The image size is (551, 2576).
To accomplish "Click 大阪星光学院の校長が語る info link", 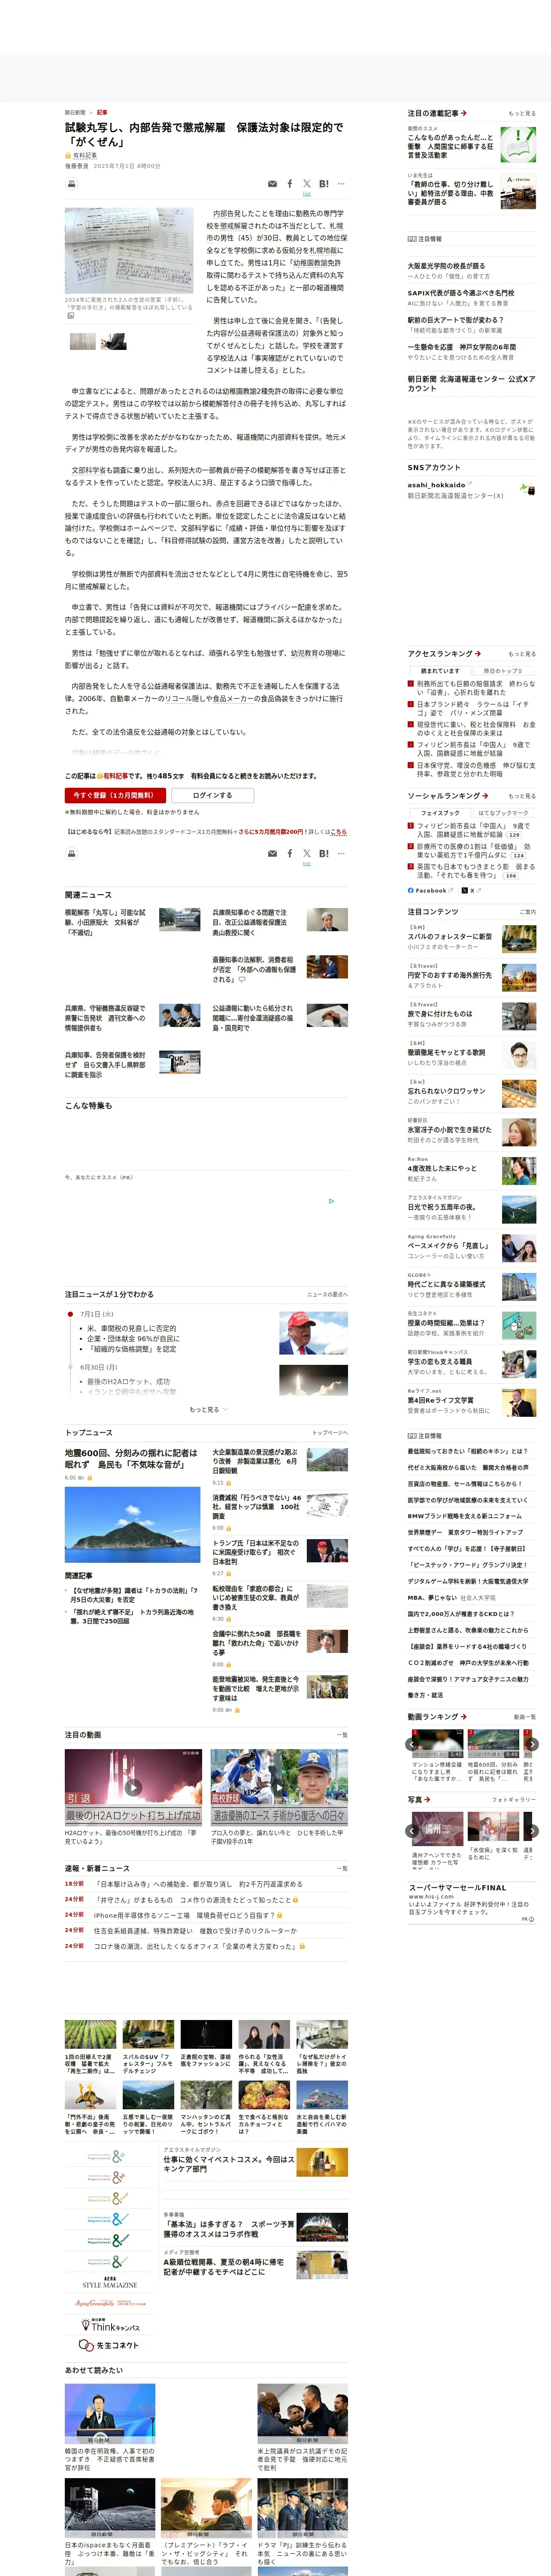I will (446, 266).
